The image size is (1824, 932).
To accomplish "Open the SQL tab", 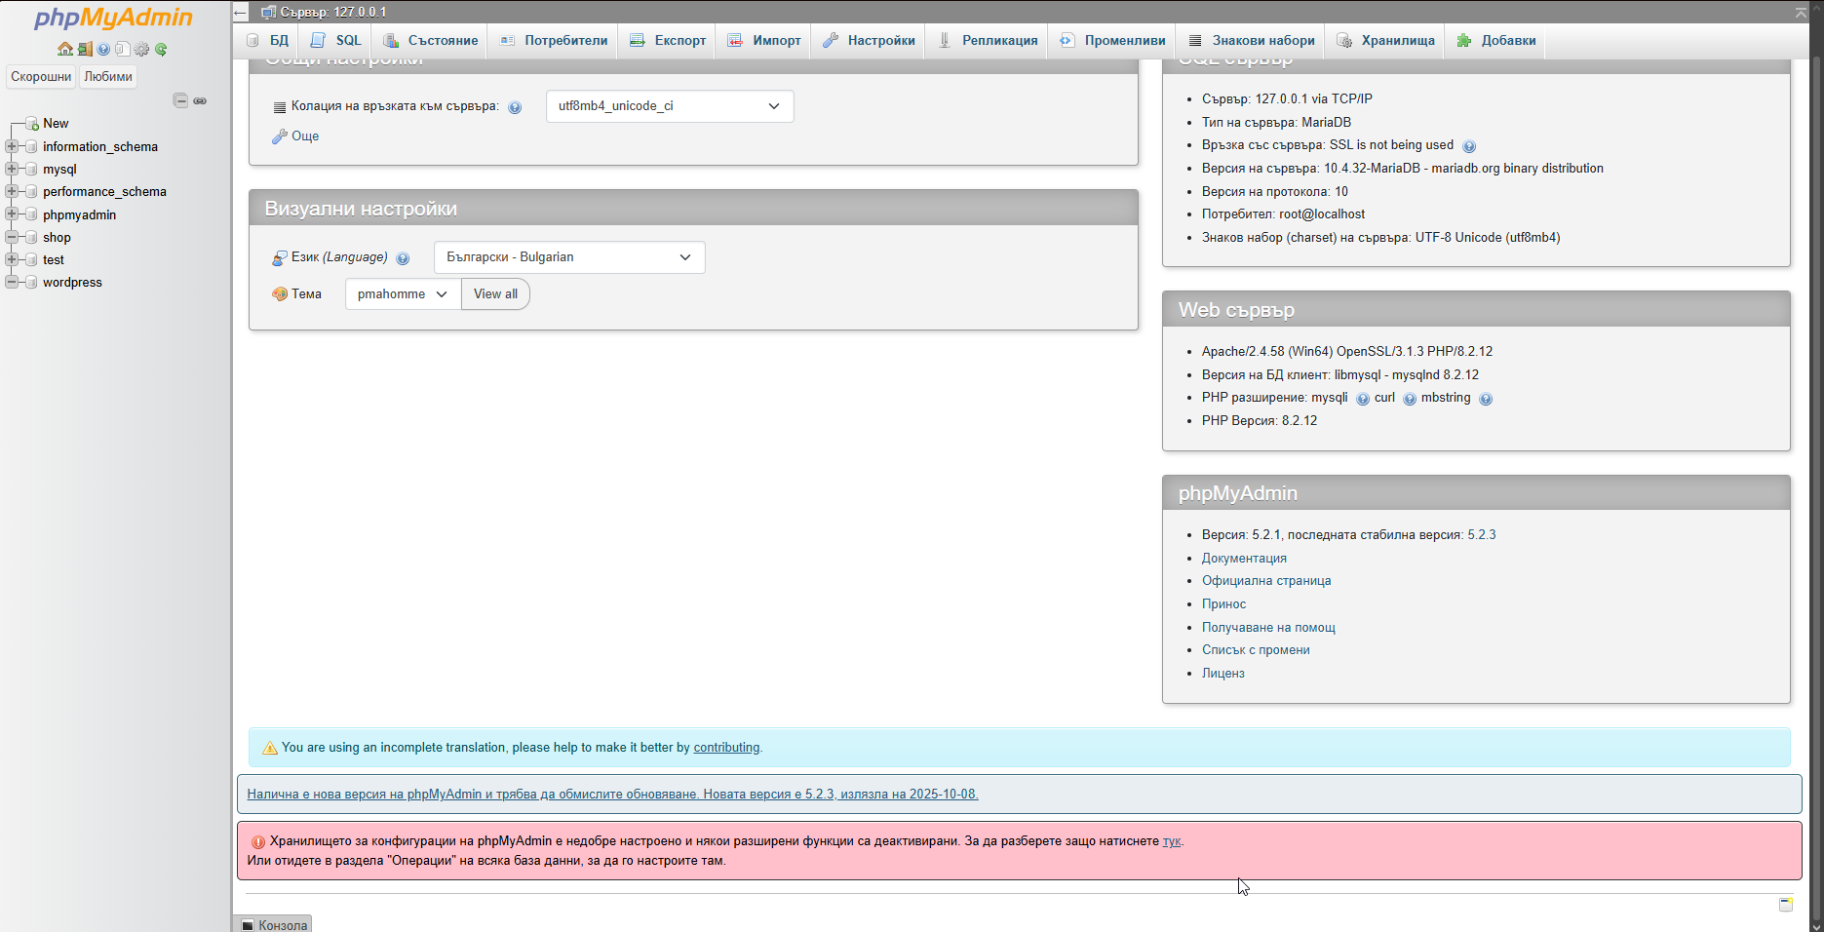I will pyautogui.click(x=335, y=40).
